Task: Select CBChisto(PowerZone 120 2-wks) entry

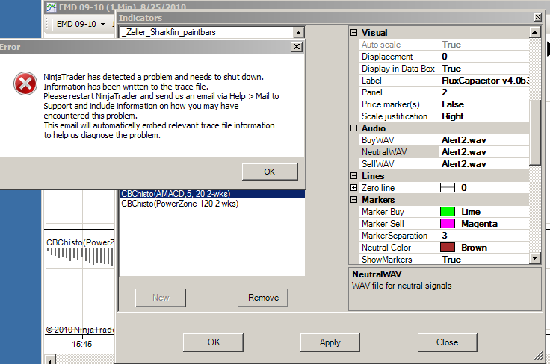Action: click(x=212, y=204)
